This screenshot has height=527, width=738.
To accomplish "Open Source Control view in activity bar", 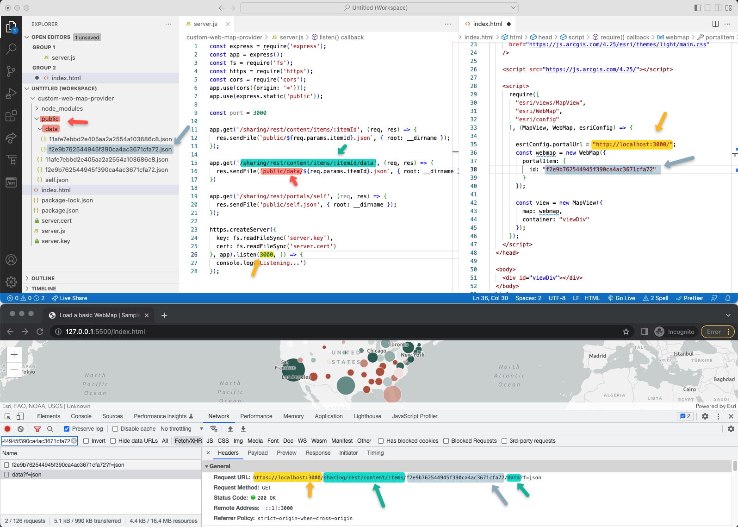I will point(11,71).
